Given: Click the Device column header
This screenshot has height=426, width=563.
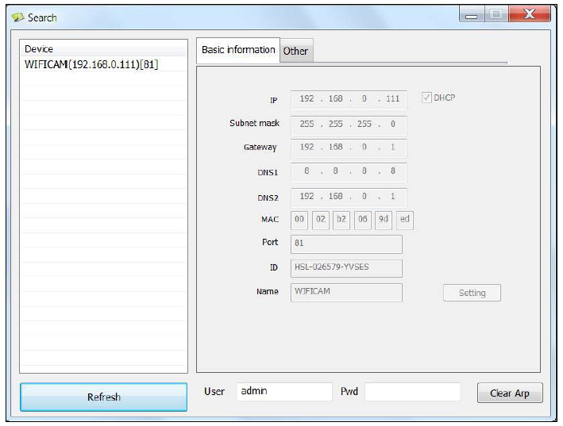Looking at the screenshot, I should (103, 48).
